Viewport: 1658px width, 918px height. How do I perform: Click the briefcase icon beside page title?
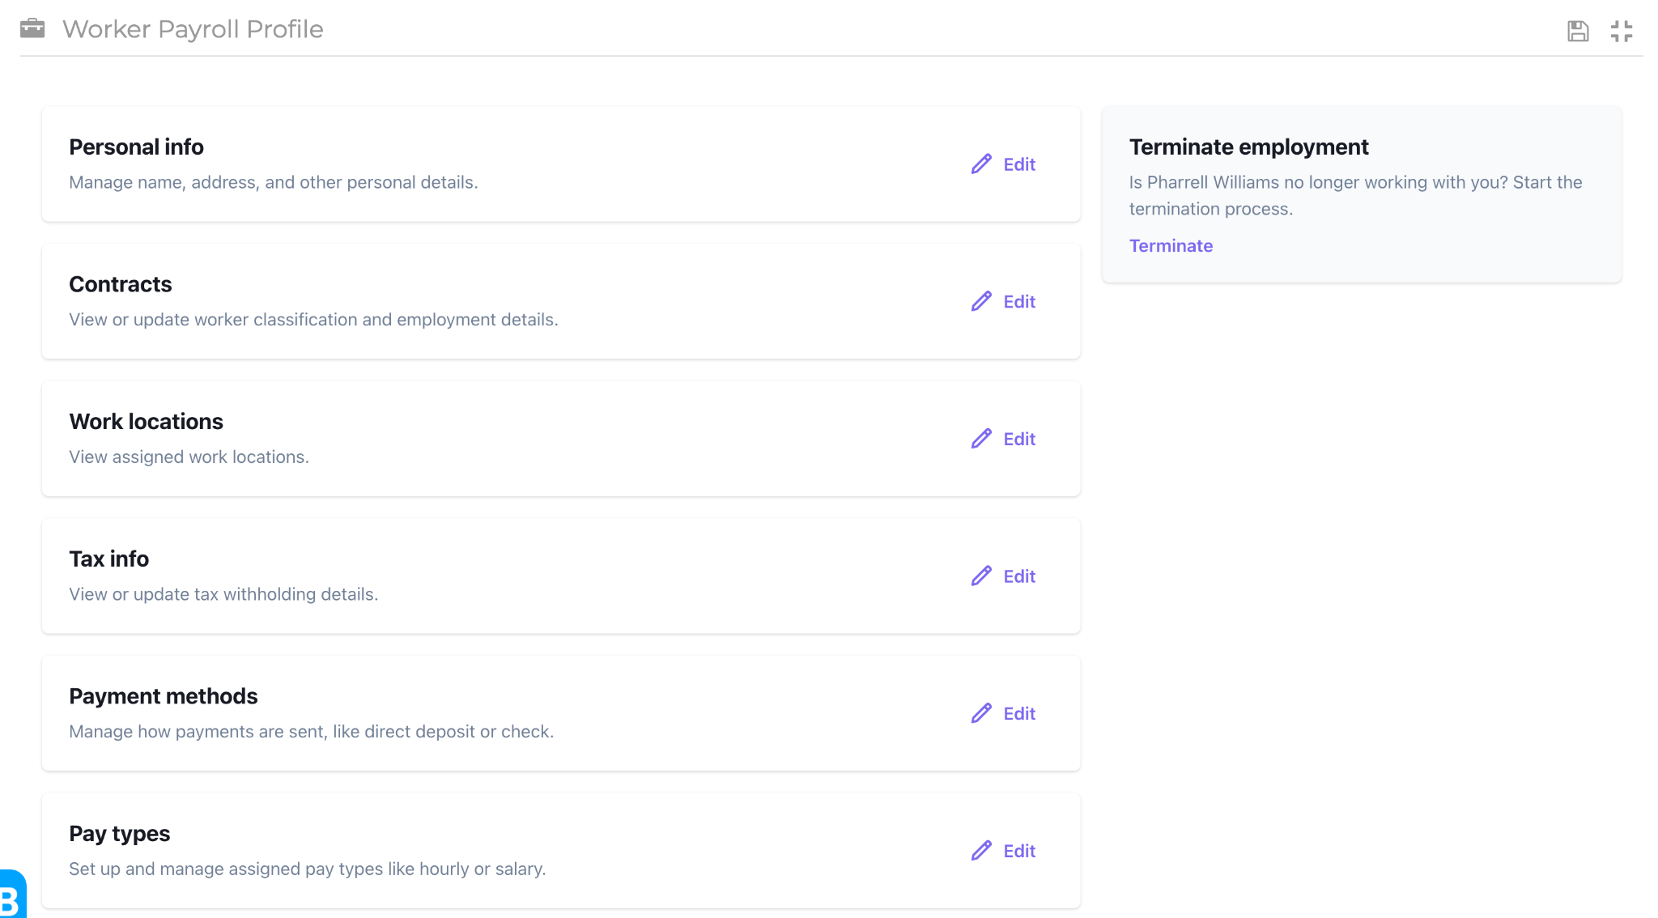32,28
